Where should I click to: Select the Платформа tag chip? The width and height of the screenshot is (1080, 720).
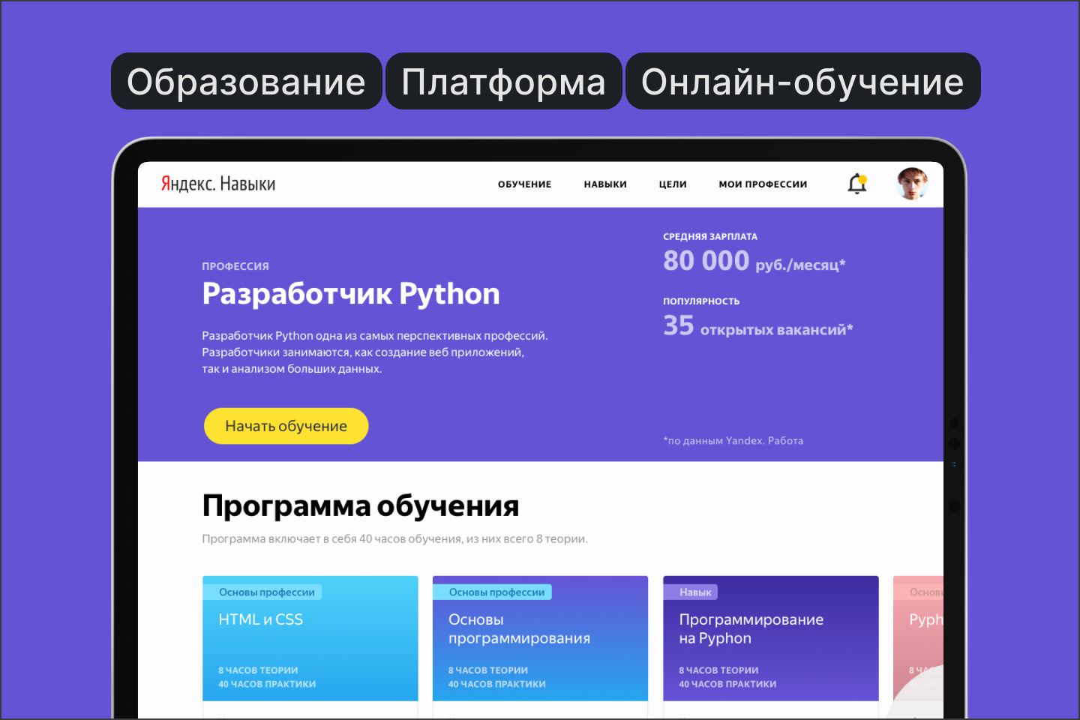[x=503, y=81]
